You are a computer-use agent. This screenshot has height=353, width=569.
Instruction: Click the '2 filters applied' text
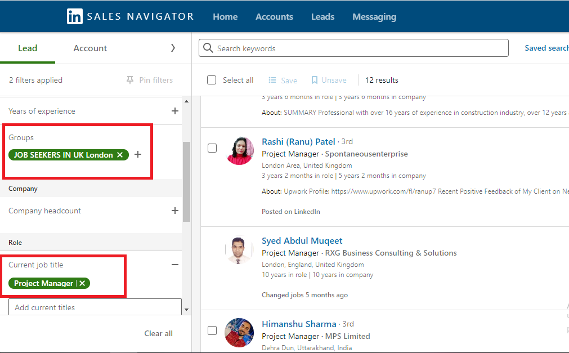(x=35, y=80)
